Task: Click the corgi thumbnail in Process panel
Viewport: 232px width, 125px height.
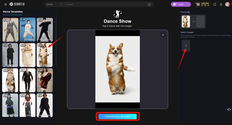Action: (x=186, y=22)
